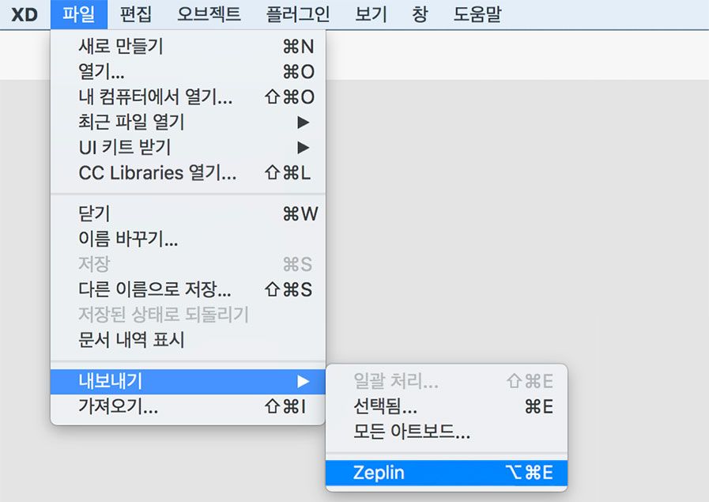The height and width of the screenshot is (502, 709).
Task: Open the 창 menu
Action: [420, 14]
